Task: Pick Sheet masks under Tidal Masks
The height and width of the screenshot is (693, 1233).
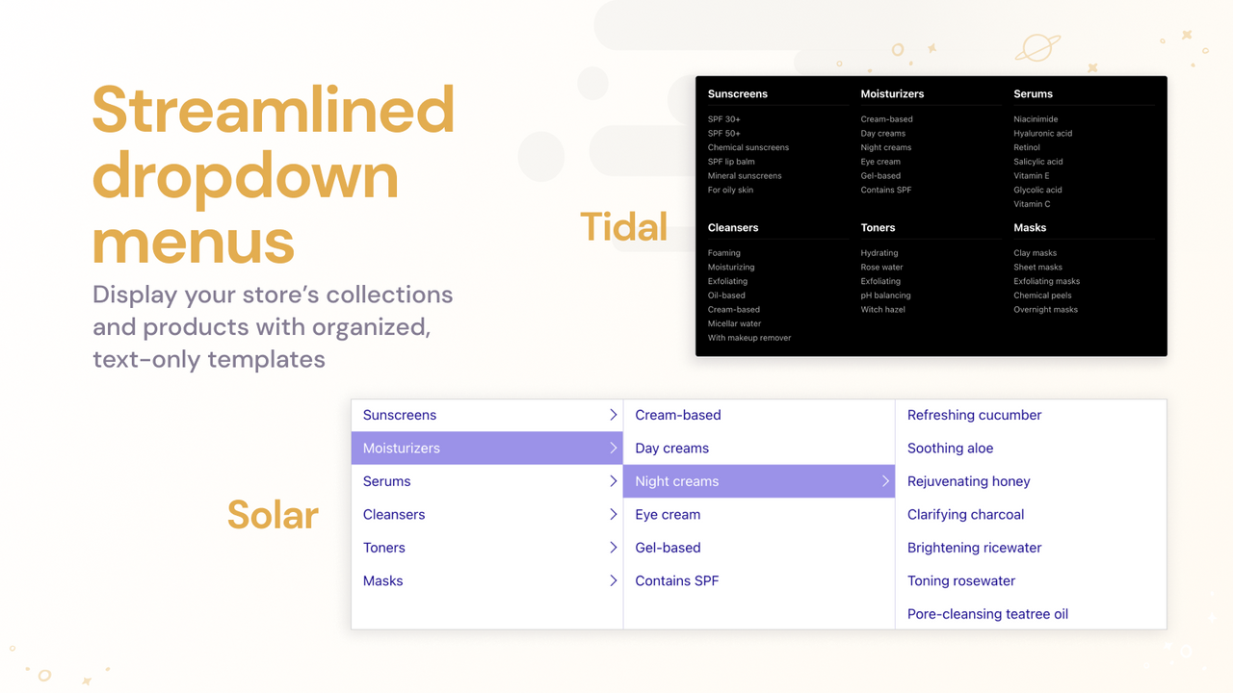Action: [1037, 268]
